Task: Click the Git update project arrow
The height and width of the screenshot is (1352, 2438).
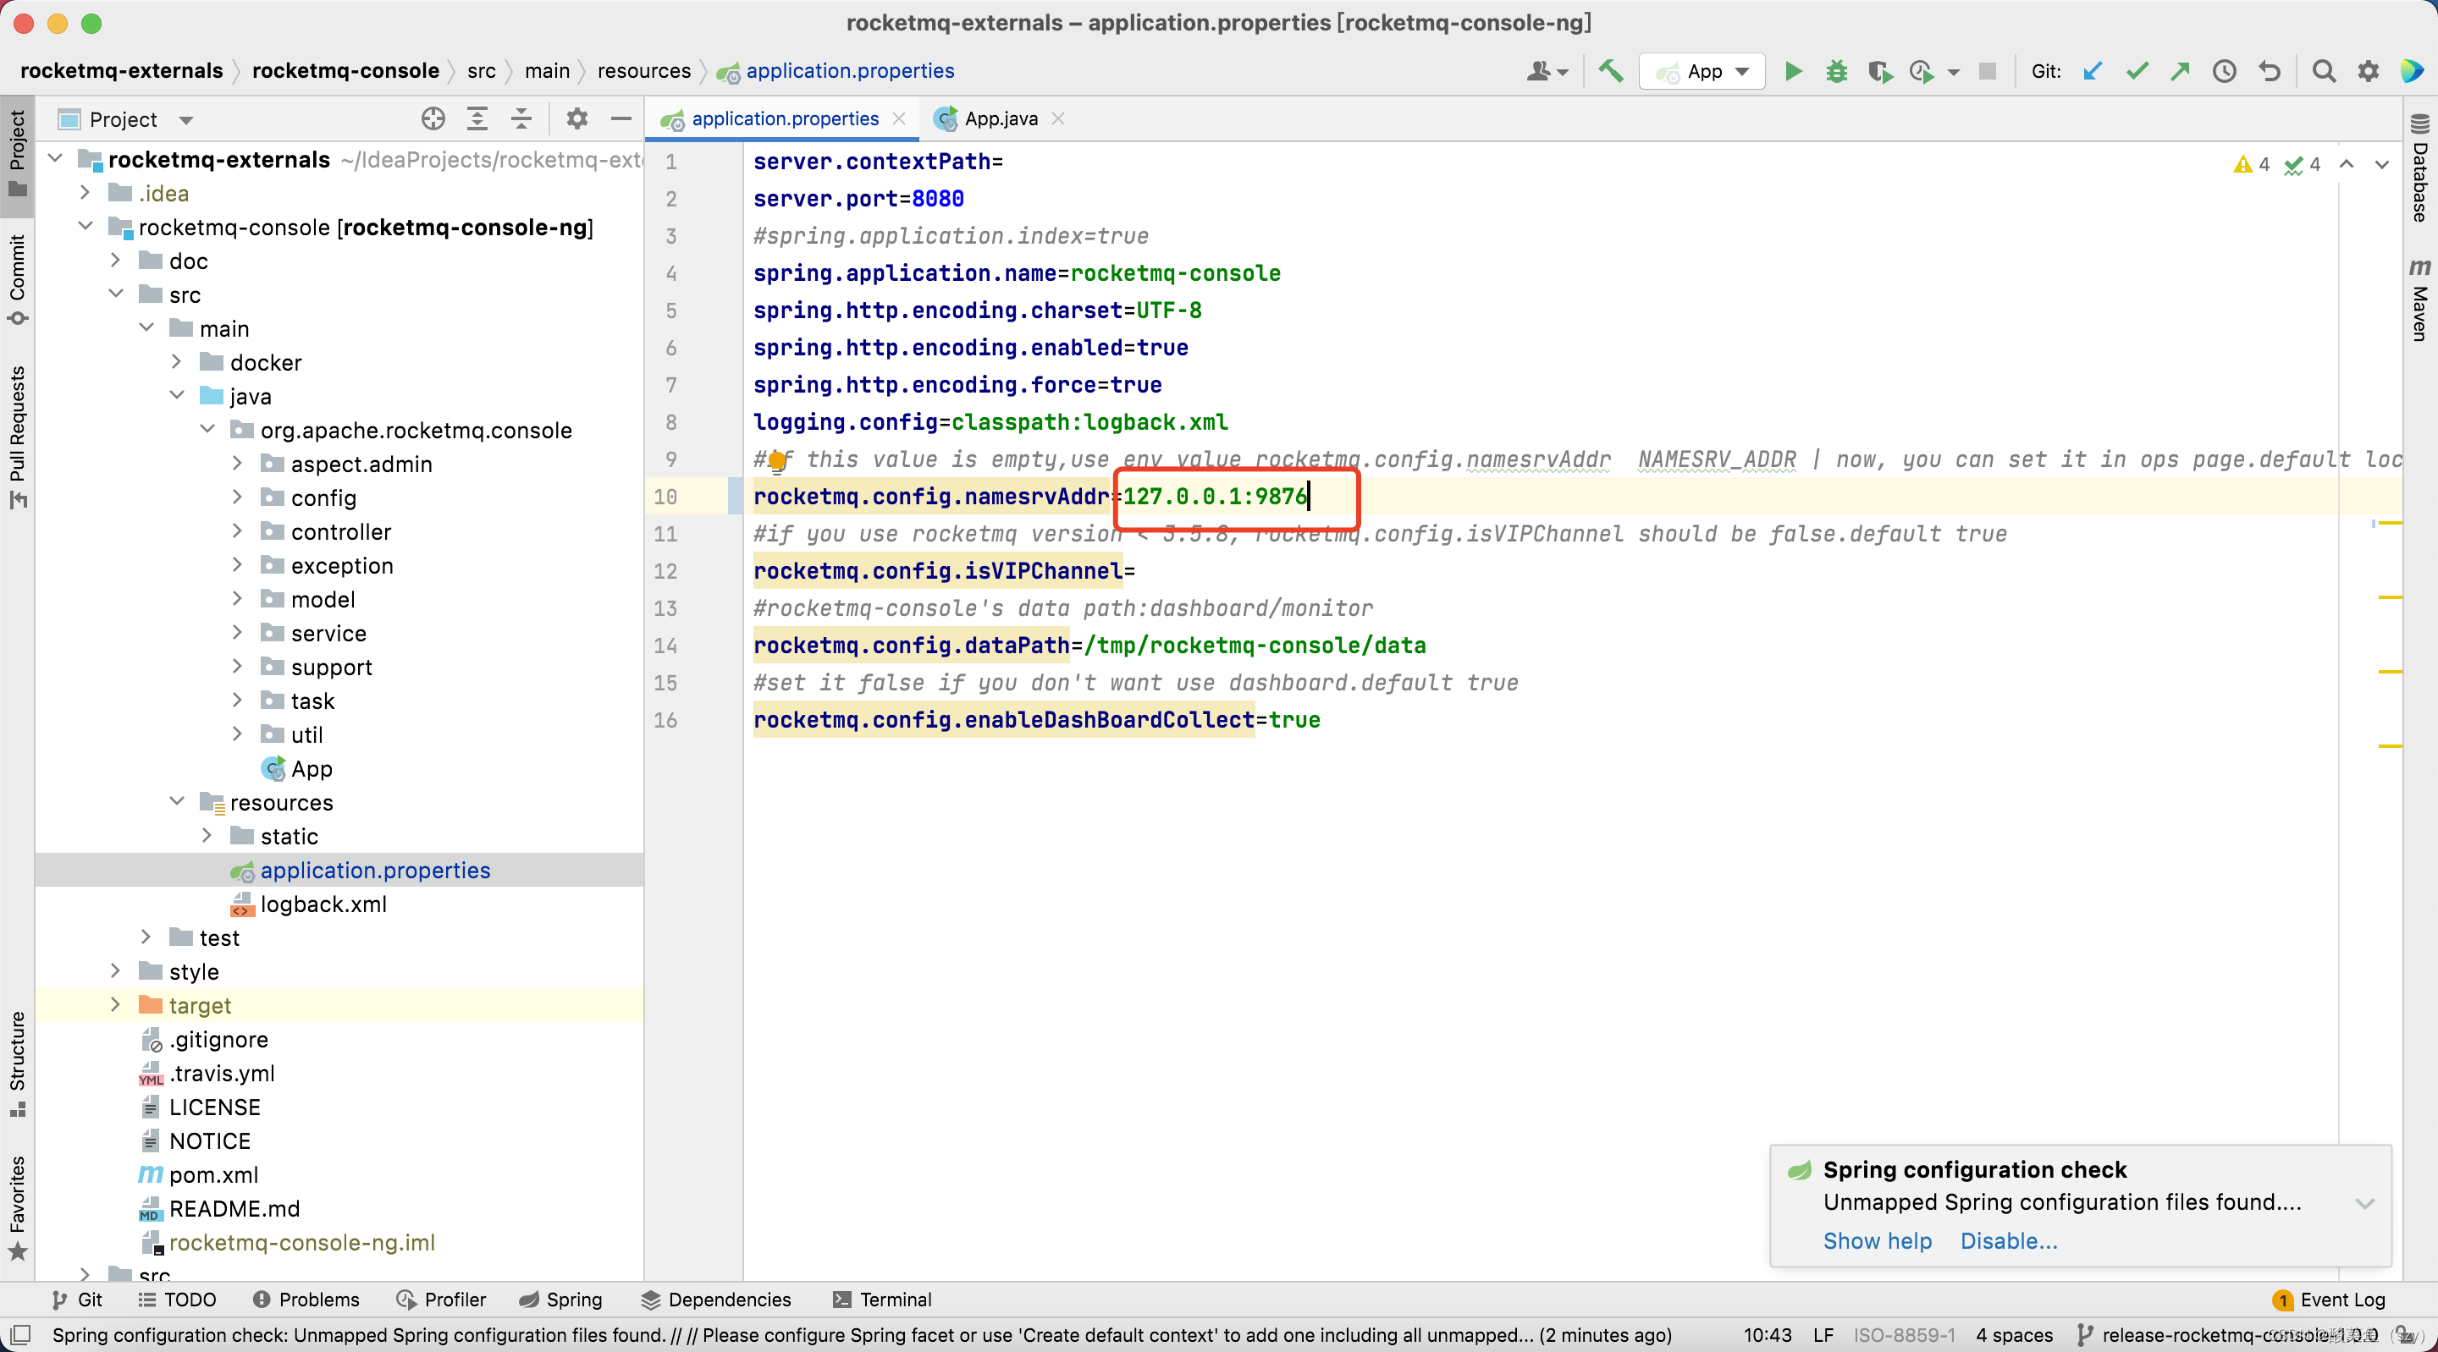Action: point(2093,71)
